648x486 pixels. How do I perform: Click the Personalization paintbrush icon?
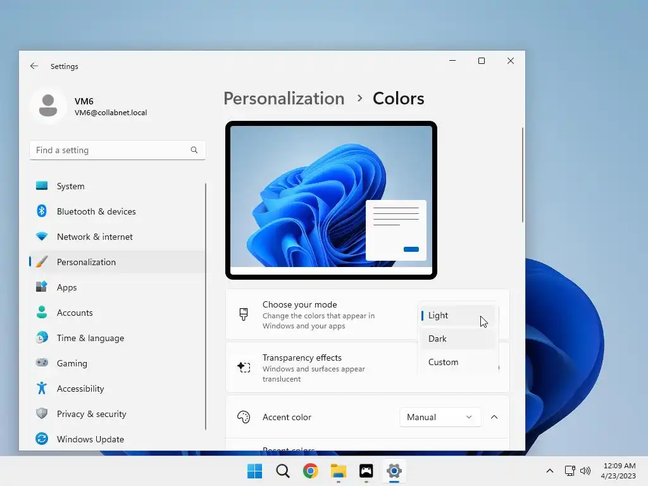42,261
